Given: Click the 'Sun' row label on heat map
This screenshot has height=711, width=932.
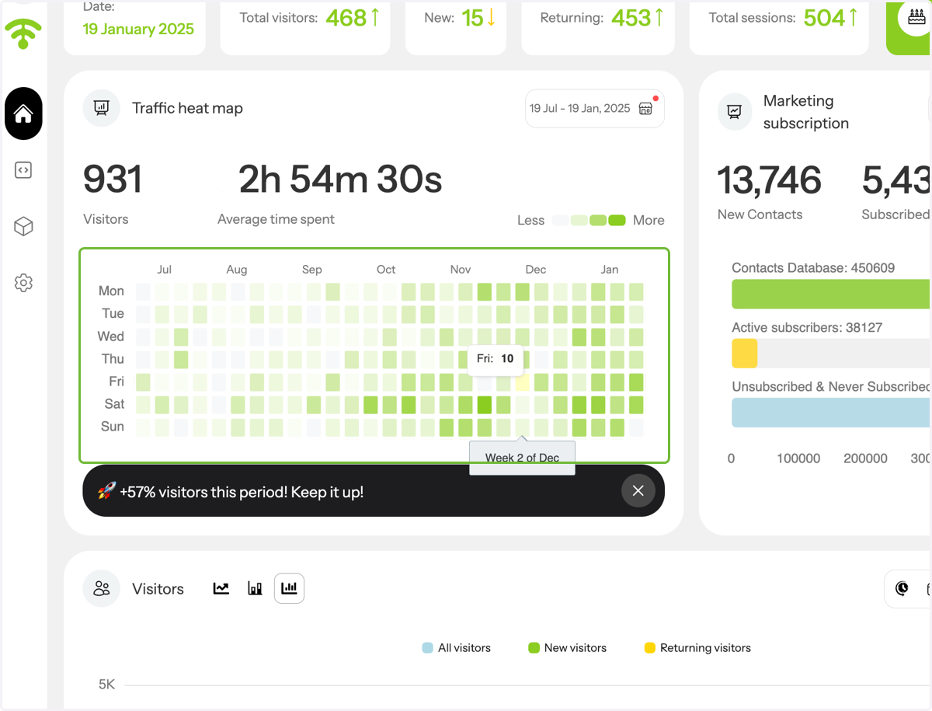Looking at the screenshot, I should tap(113, 427).
